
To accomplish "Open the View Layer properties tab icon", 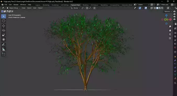I will point(175,40).
